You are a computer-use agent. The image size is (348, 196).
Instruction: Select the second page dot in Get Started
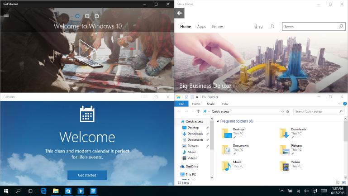[x=87, y=16]
